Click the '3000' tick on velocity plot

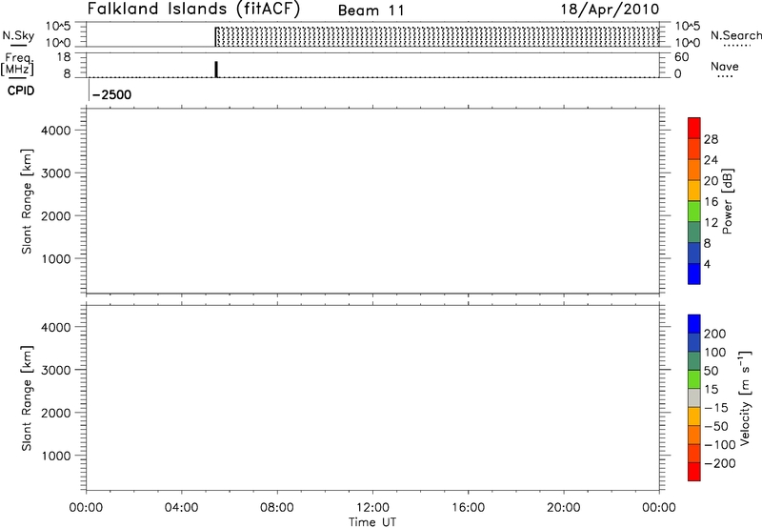56,370
